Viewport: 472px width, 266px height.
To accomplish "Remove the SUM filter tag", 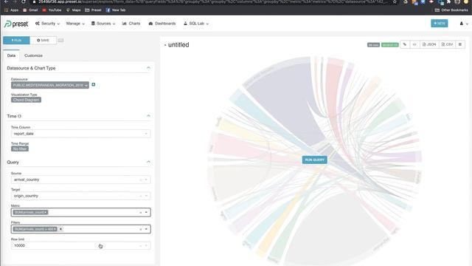I will pyautogui.click(x=60, y=229).
